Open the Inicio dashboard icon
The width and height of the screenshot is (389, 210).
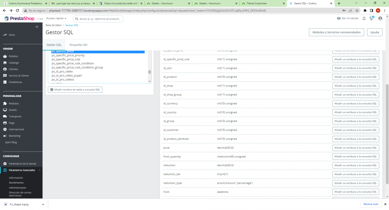coord(5,35)
